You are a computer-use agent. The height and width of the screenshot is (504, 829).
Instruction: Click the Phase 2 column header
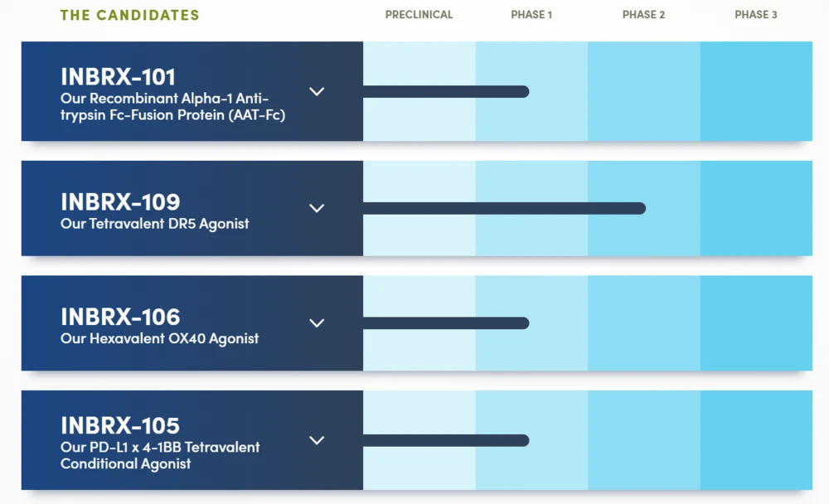click(x=643, y=15)
